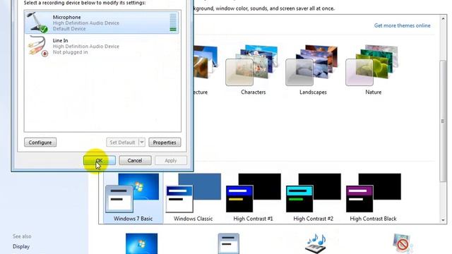This screenshot has width=452, height=254.
Task: Open microphone Properties
Action: [x=165, y=143]
